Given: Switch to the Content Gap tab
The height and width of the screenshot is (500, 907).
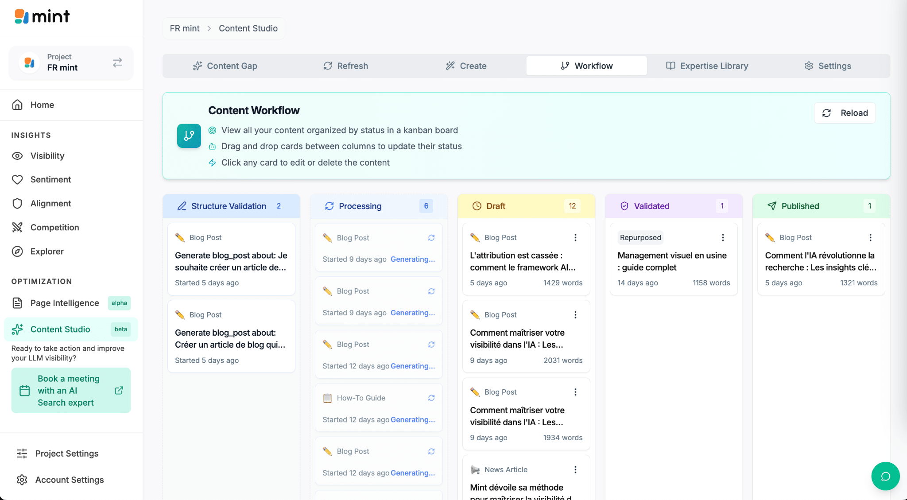Looking at the screenshot, I should (x=225, y=66).
